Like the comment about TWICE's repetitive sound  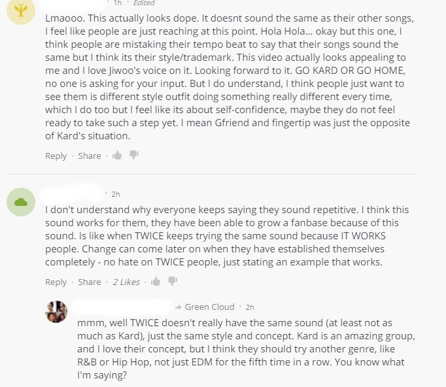[x=156, y=282]
